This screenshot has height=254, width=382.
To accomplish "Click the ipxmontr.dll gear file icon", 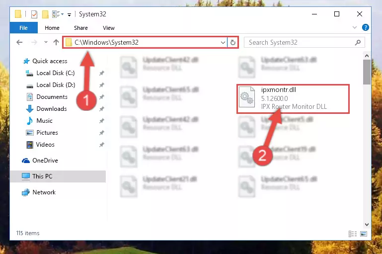I will pos(246,97).
